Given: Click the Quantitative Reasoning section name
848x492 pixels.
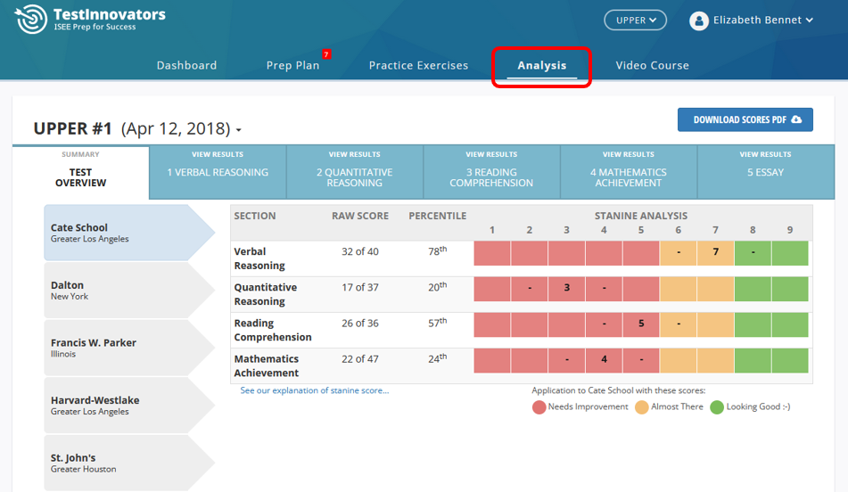Looking at the screenshot, I should pos(266,294).
